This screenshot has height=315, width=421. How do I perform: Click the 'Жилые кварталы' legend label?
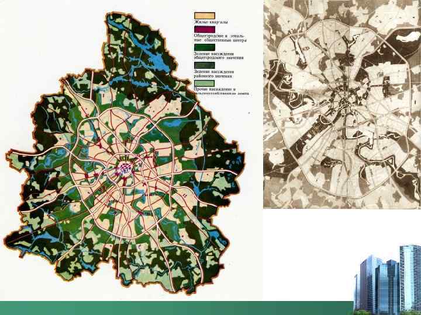211,22
